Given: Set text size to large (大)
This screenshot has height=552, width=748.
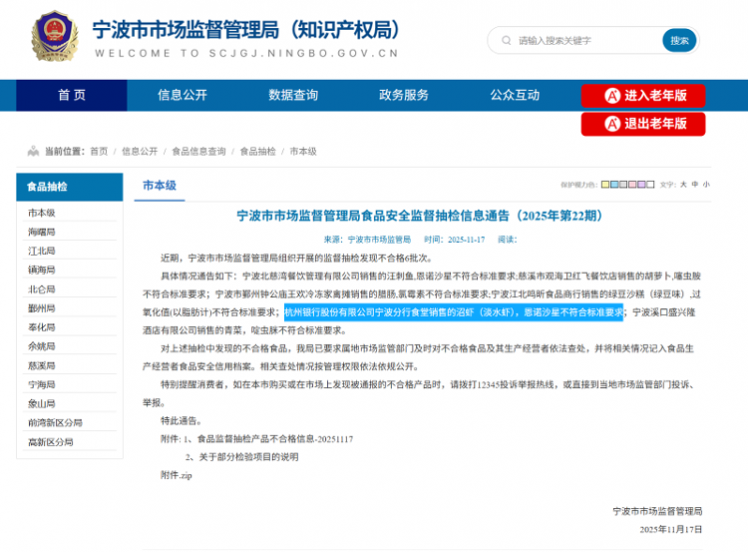Looking at the screenshot, I should click(x=683, y=185).
